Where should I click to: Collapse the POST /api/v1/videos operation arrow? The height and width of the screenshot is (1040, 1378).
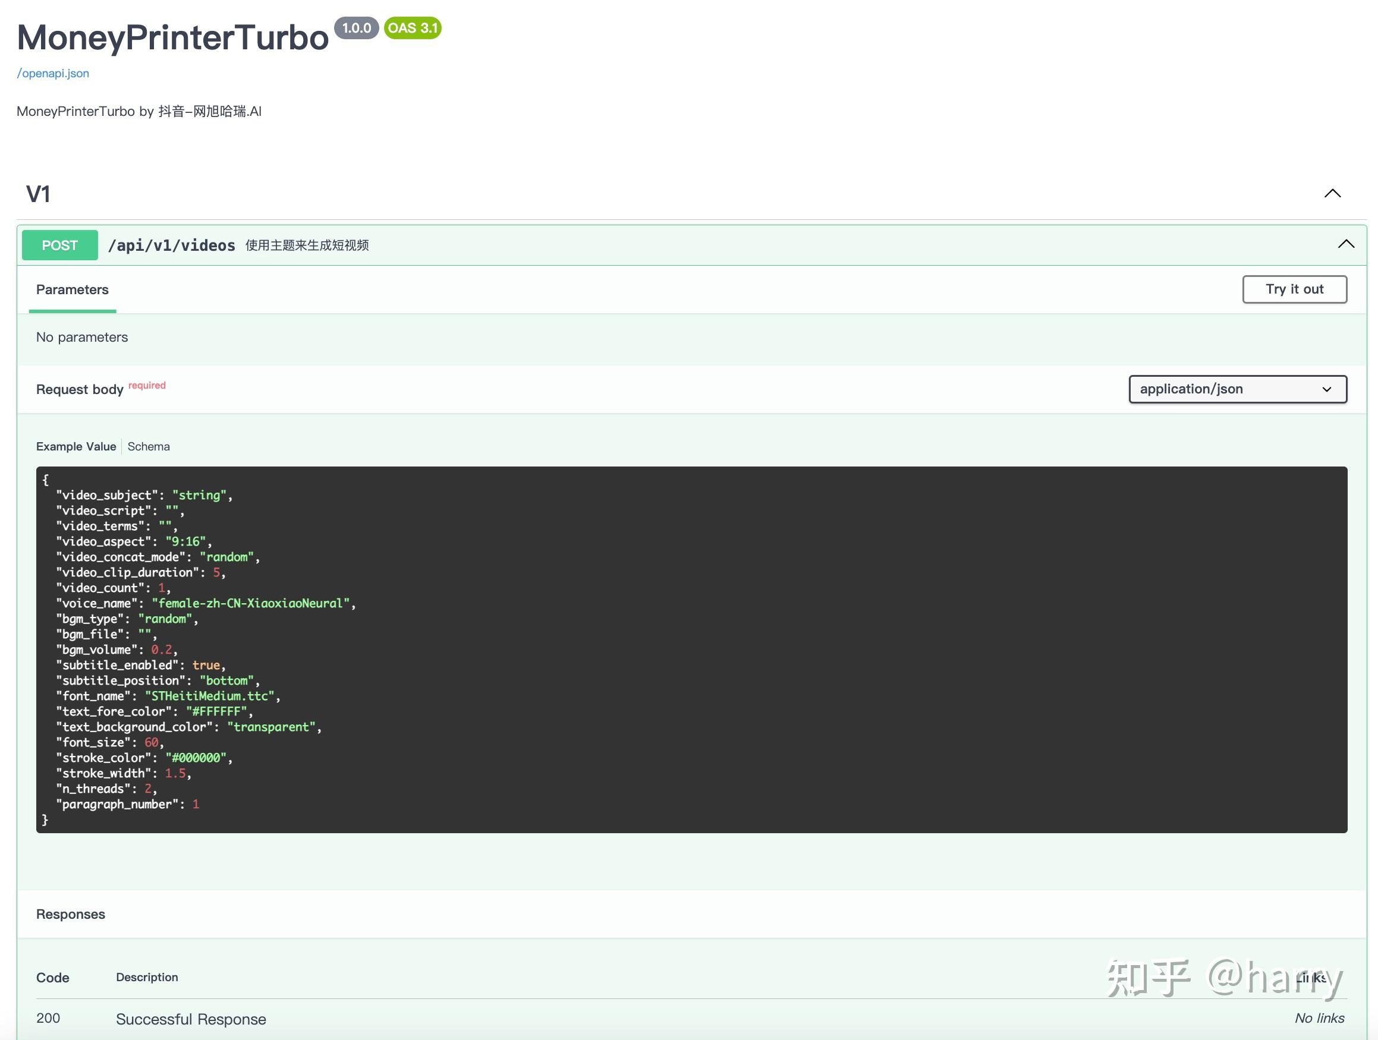(x=1346, y=244)
